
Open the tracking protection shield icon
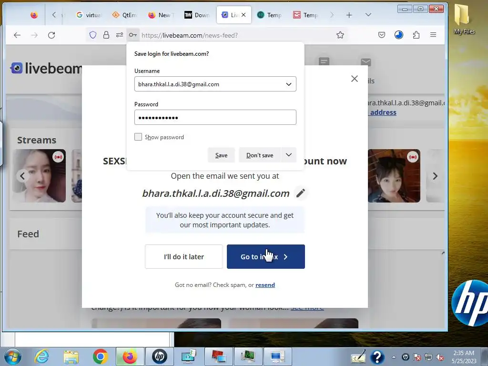(93, 35)
